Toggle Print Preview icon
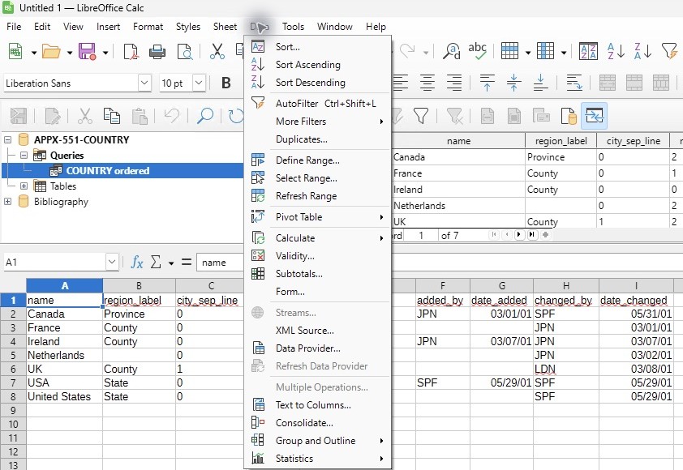Image resolution: width=683 pixels, height=470 pixels. coord(185,51)
